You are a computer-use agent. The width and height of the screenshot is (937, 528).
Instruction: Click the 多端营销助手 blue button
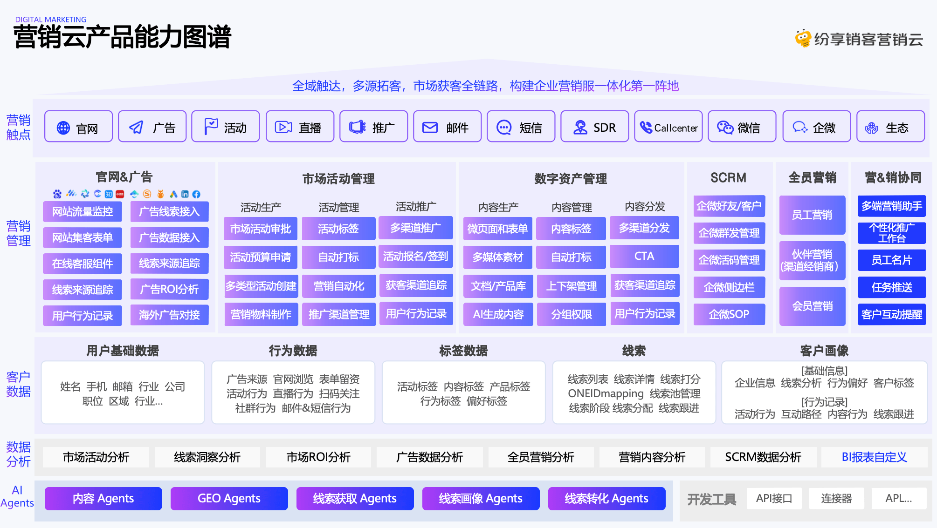(891, 206)
